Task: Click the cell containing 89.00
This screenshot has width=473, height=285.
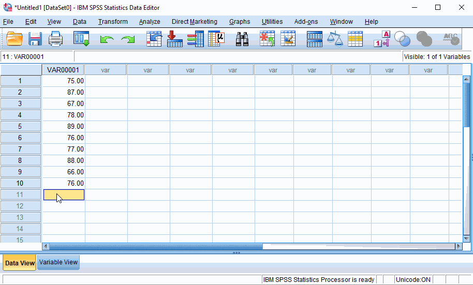Action: coord(63,126)
